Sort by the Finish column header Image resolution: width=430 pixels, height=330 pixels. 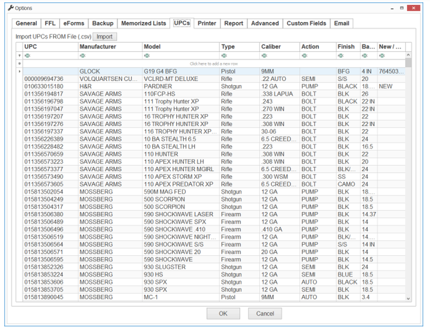348,46
